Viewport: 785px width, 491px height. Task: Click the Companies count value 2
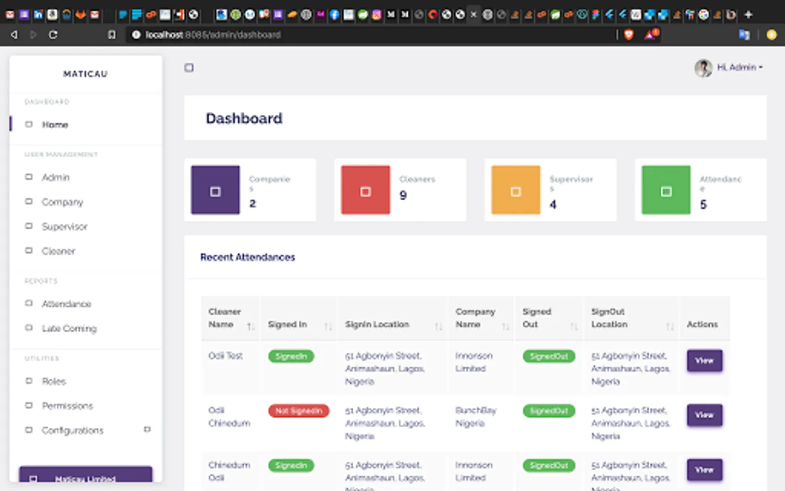coord(252,203)
